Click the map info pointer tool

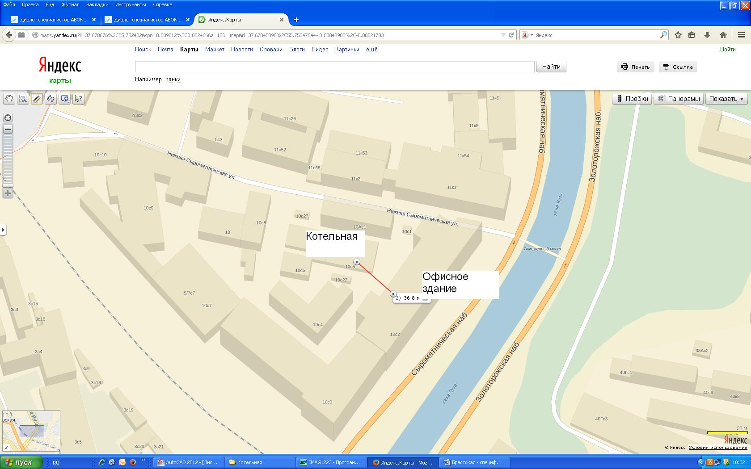tap(78, 99)
